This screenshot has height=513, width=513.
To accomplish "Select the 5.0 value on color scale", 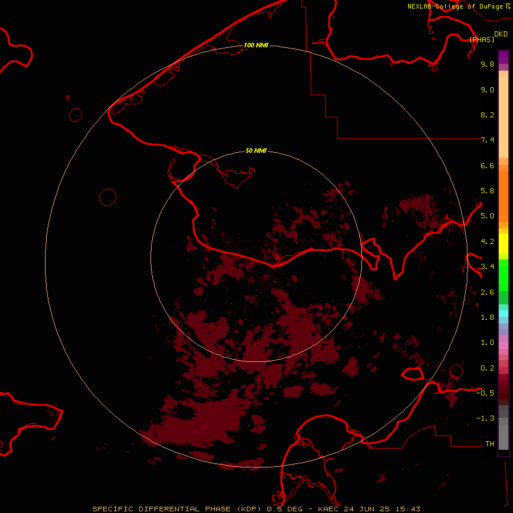I will pyautogui.click(x=487, y=216).
